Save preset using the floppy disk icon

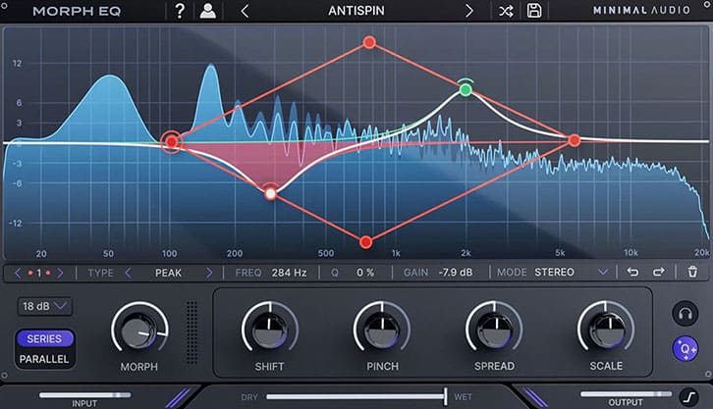(534, 12)
